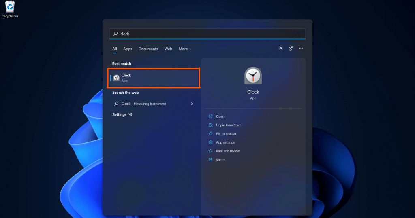The width and height of the screenshot is (415, 218).
Task: Click the account avatar icon labeled A
Action: tap(280, 49)
